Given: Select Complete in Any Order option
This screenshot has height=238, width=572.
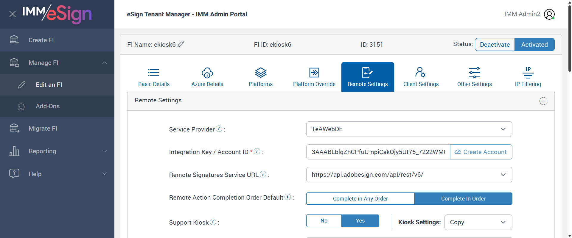Looking at the screenshot, I should click(x=360, y=198).
